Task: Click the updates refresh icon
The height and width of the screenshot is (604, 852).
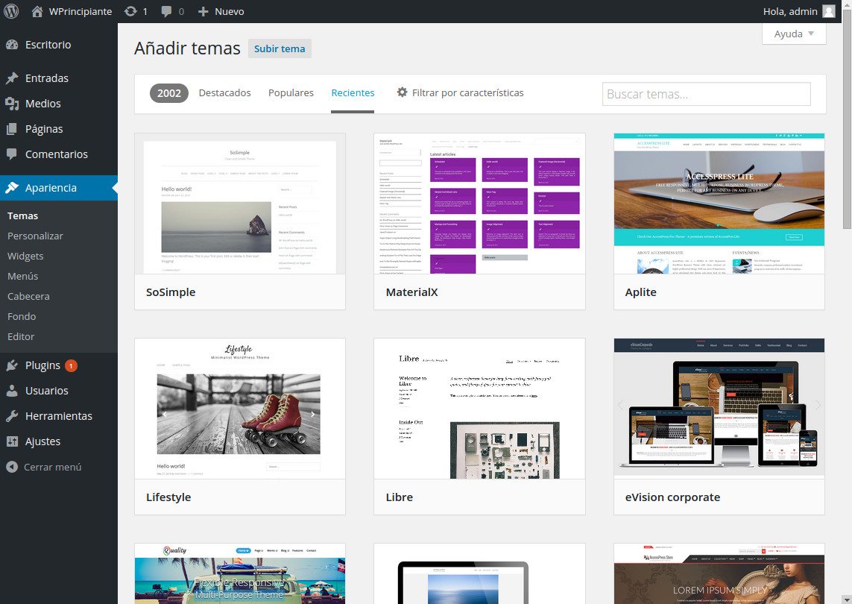Action: tap(130, 11)
